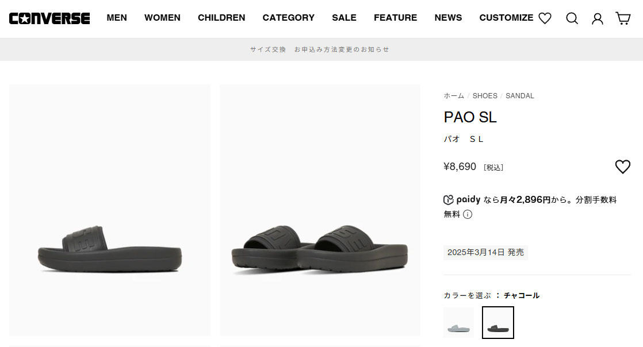Select the charcoal color swatch
Image resolution: width=643 pixels, height=347 pixels.
(498, 322)
